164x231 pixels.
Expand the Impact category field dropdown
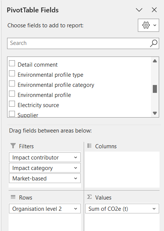tap(75, 168)
